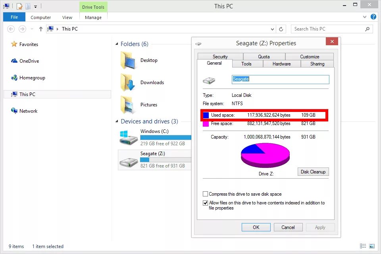Open the Manage ribbon tab
The width and height of the screenshot is (381, 254).
pos(93,17)
